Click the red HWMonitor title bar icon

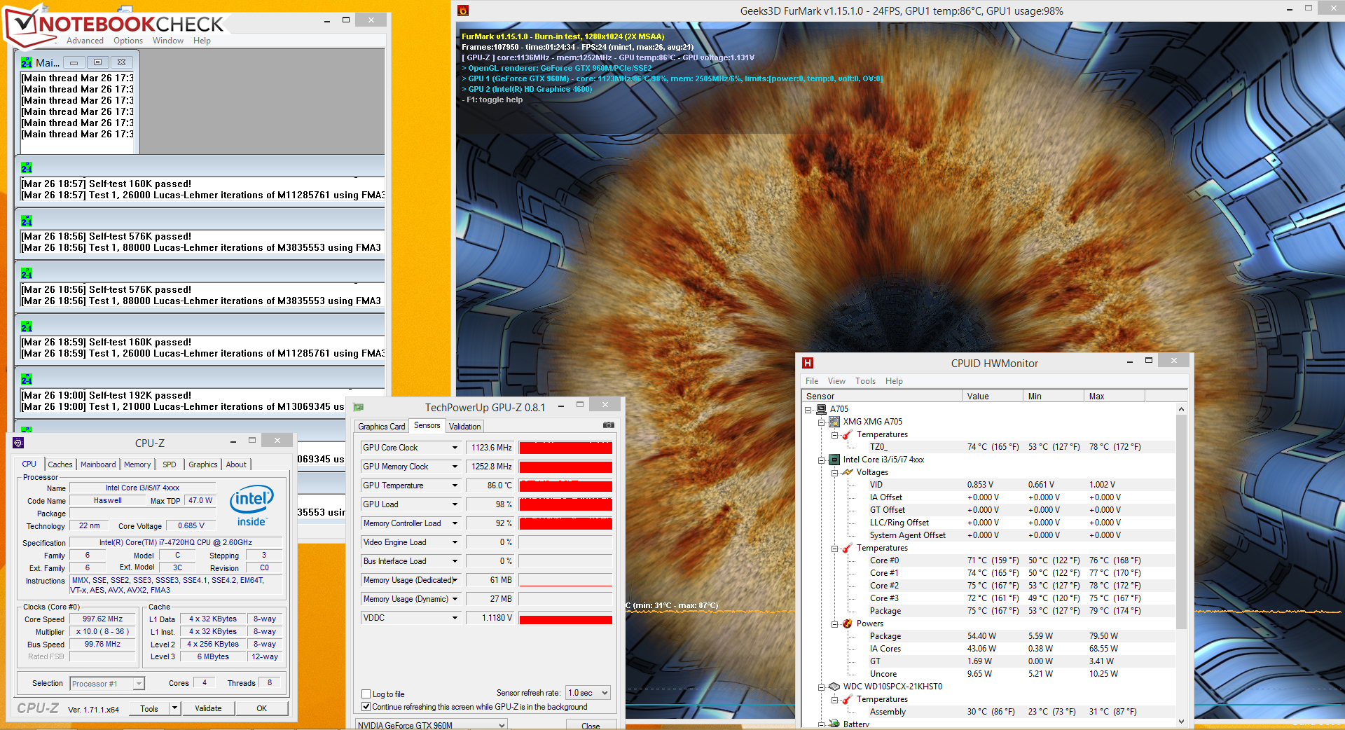808,363
